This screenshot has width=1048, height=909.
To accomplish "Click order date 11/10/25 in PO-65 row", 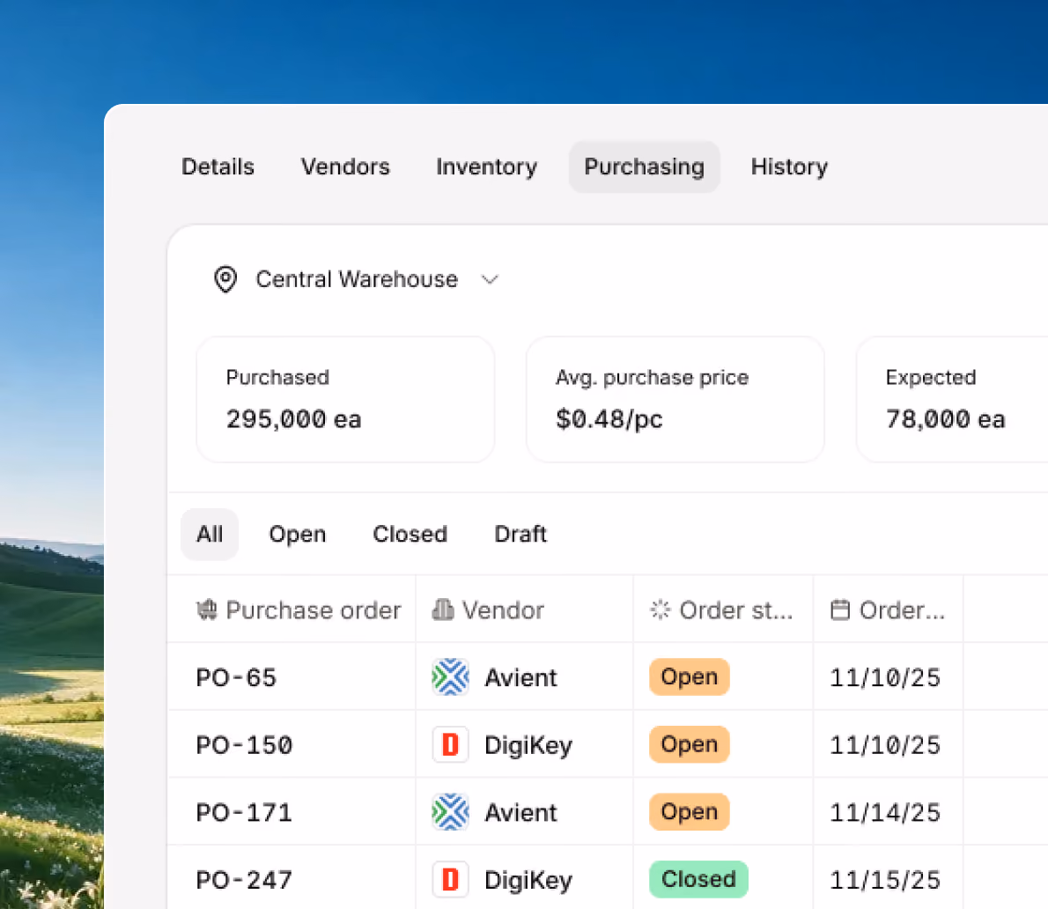I will [885, 677].
